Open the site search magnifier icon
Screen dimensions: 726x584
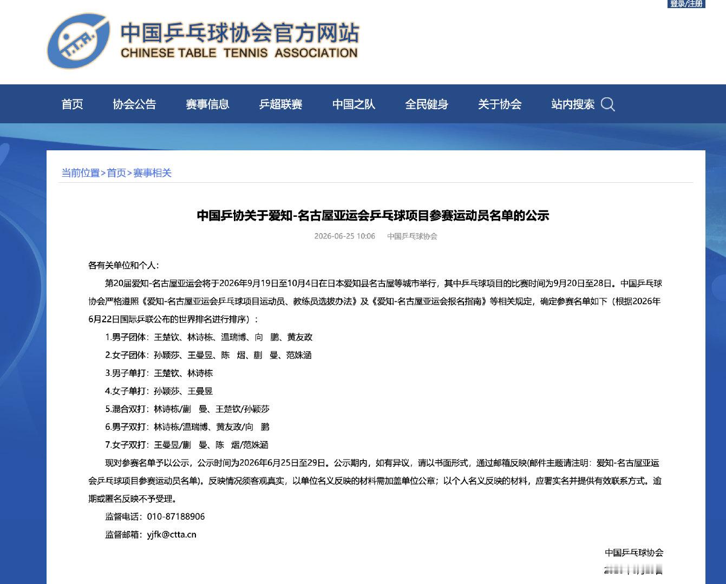608,104
